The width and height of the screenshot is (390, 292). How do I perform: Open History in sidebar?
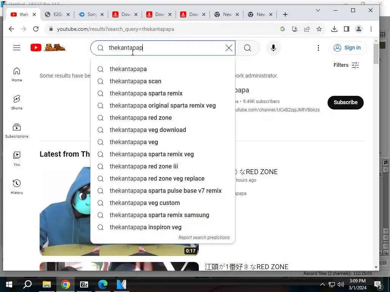[17, 187]
